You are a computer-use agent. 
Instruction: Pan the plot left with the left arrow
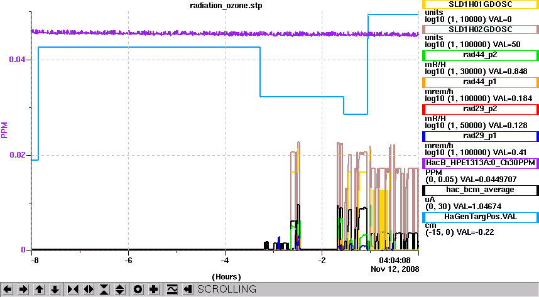pos(8,289)
